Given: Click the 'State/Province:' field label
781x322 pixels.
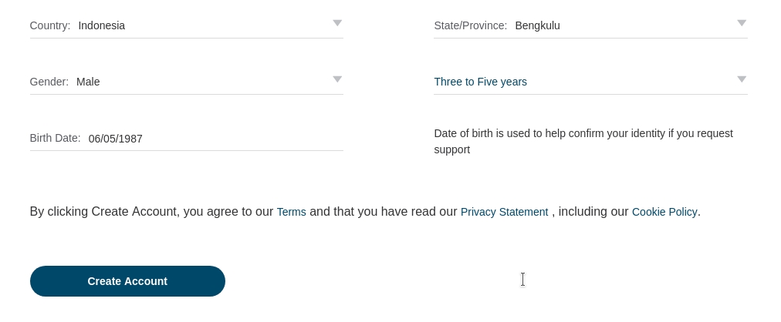Looking at the screenshot, I should pyautogui.click(x=470, y=25).
